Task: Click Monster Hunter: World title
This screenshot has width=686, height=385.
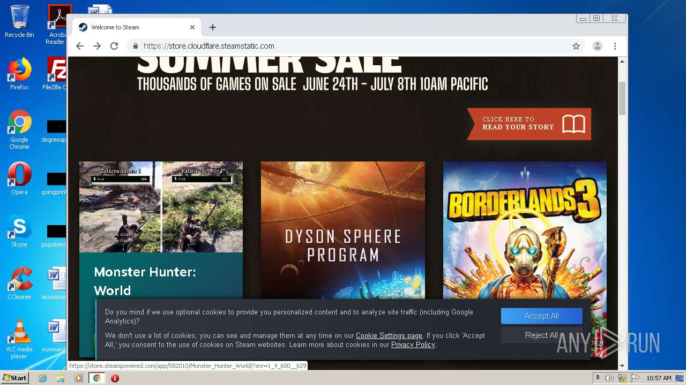Action: pyautogui.click(x=145, y=281)
